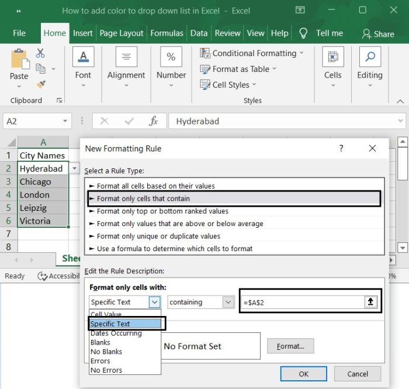Open the Number format group icon
Image resolution: width=409 pixels, height=389 pixels.
[171, 57]
